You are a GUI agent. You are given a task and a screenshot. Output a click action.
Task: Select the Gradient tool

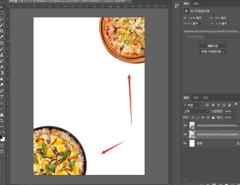click(2, 73)
